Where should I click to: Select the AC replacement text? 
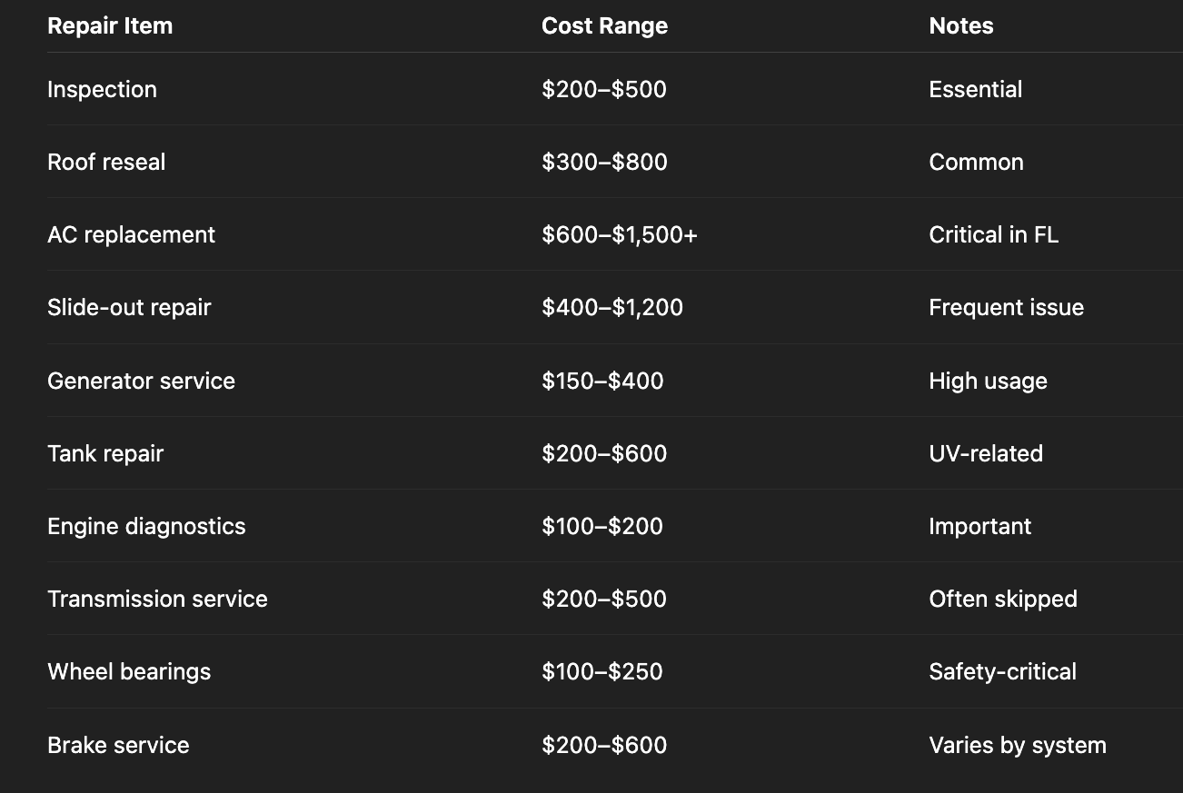tap(131, 234)
